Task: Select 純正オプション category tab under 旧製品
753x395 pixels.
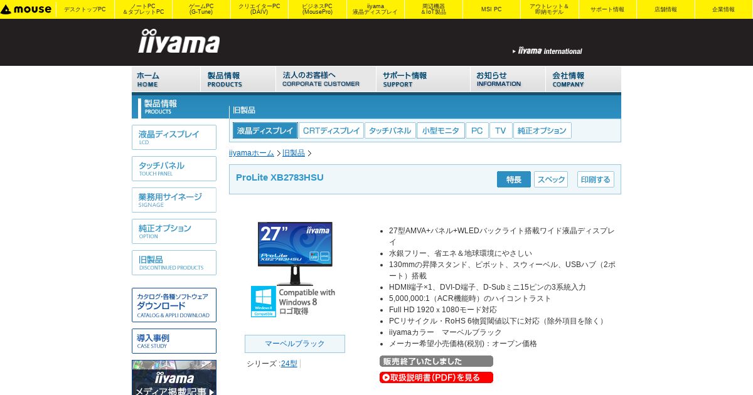Action: coord(542,130)
